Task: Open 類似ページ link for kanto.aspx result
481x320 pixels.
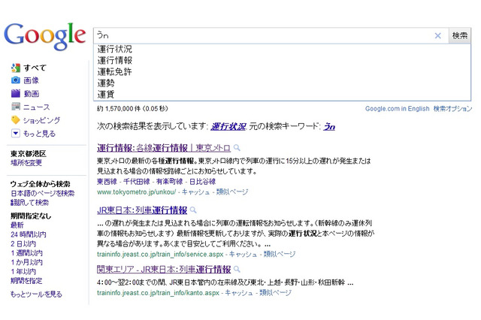Action: [x=276, y=293]
